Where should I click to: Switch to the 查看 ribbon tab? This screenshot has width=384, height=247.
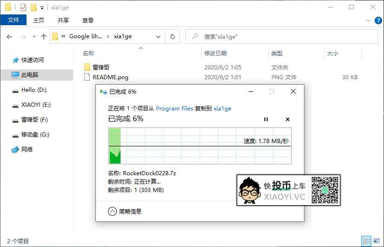[x=88, y=20]
